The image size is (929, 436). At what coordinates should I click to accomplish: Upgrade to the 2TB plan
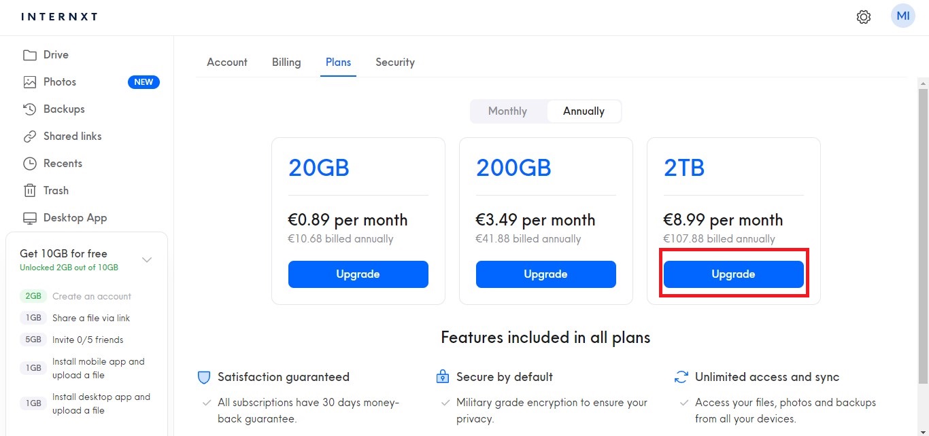(734, 274)
